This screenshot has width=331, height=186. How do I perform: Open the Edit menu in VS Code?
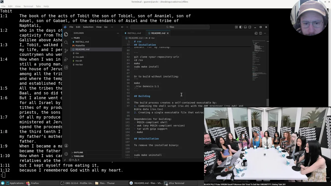click(x=78, y=27)
